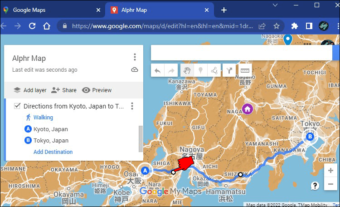Click marker B at Tokyo on map
Image resolution: width=340 pixels, height=207 pixels.
click(x=310, y=136)
